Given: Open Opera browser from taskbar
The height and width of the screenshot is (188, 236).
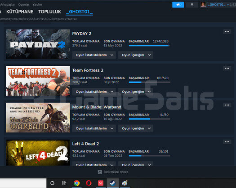Looking at the screenshot, I should 89,183.
